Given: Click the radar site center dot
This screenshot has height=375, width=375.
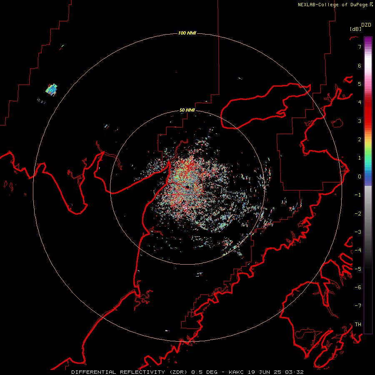Looking at the screenshot, I should click(187, 187).
